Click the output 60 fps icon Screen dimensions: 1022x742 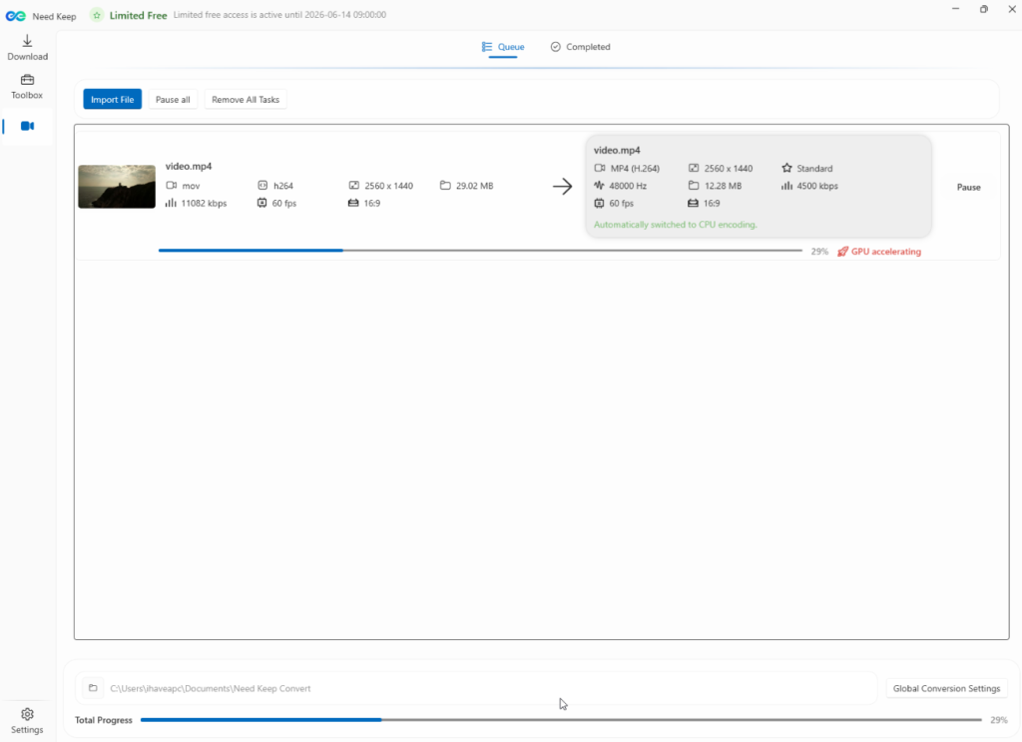point(599,203)
